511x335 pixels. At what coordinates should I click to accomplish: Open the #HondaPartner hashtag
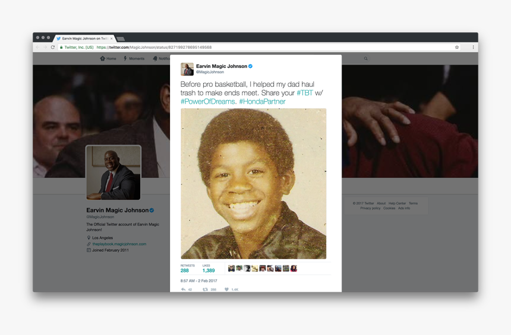click(263, 102)
